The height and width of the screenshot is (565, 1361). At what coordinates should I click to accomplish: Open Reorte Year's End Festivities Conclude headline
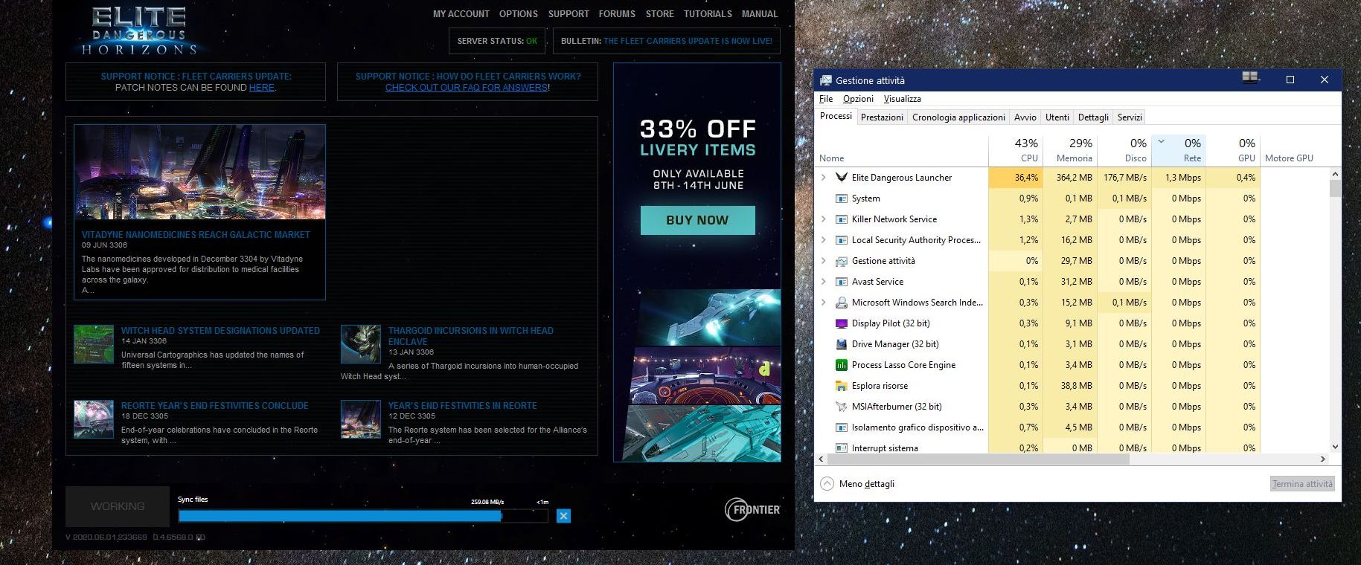(214, 406)
